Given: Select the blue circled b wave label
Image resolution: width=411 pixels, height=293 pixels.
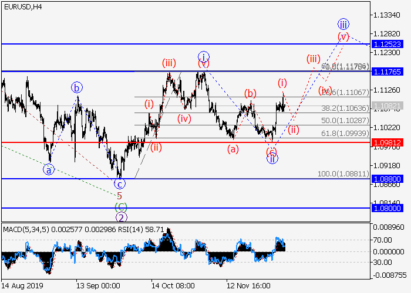Looking at the screenshot, I should point(77,88).
